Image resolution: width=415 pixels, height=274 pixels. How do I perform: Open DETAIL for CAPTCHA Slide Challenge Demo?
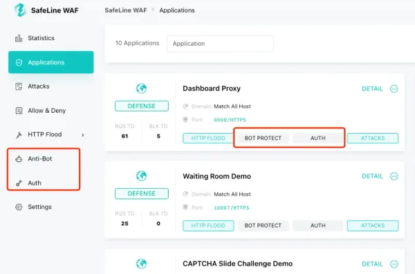tap(372, 264)
